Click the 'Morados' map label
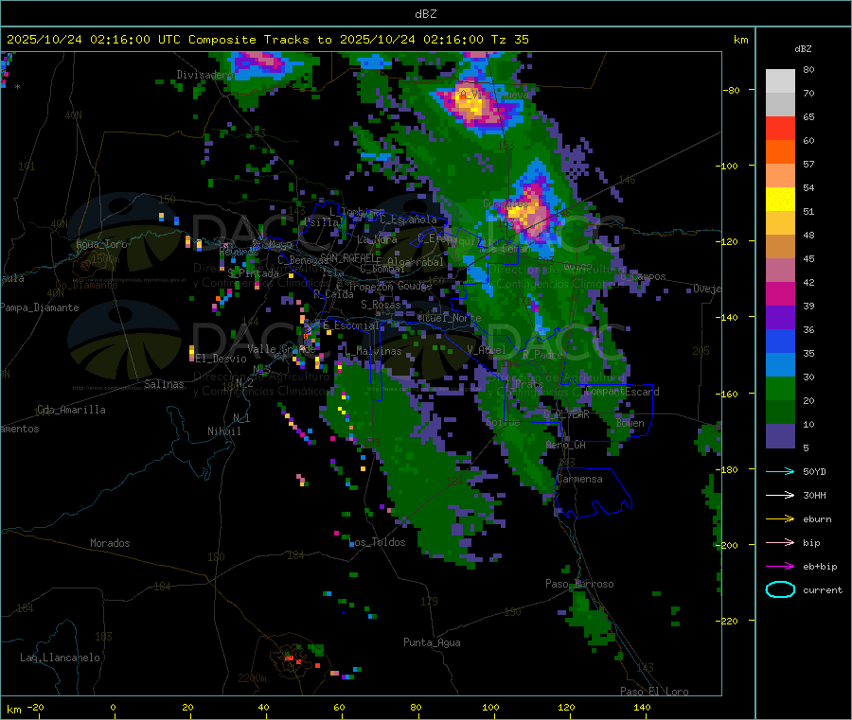The height and width of the screenshot is (720, 852). coord(110,543)
